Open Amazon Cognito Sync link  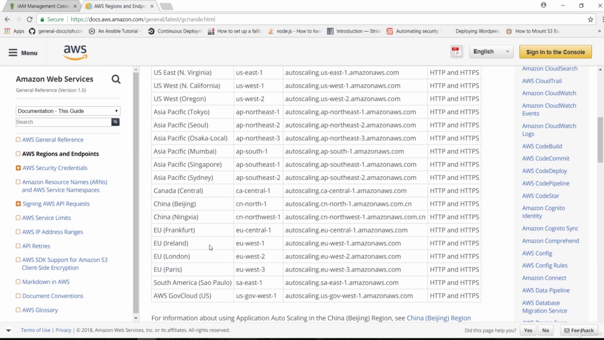(550, 229)
